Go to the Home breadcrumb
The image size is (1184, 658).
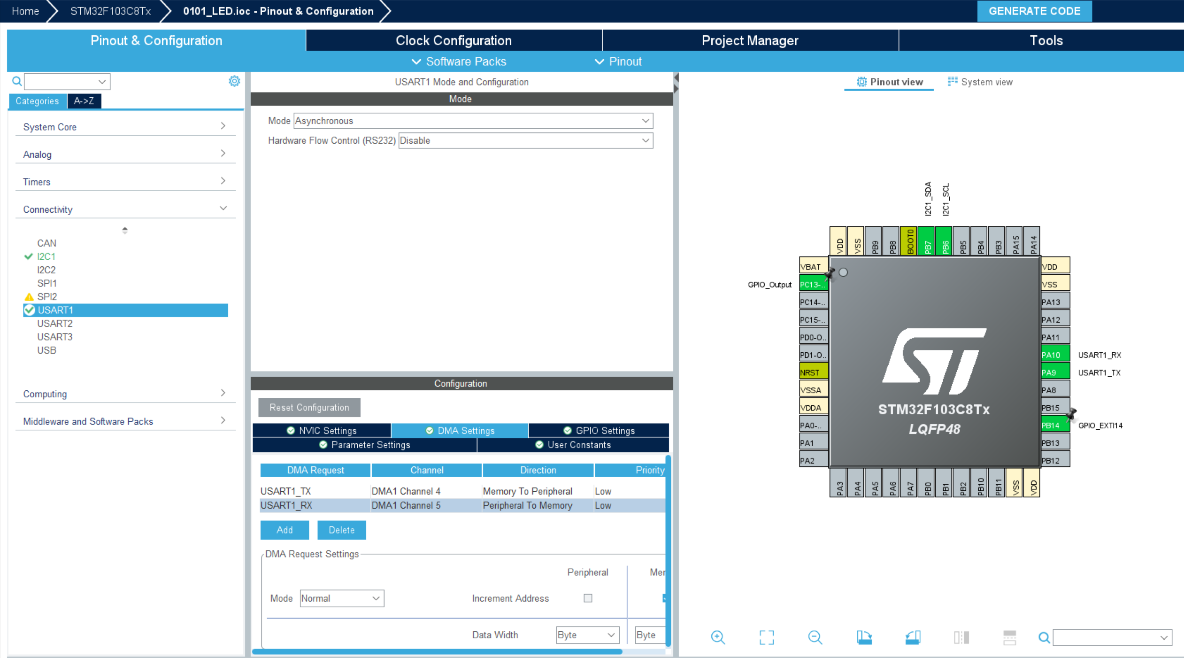[25, 11]
